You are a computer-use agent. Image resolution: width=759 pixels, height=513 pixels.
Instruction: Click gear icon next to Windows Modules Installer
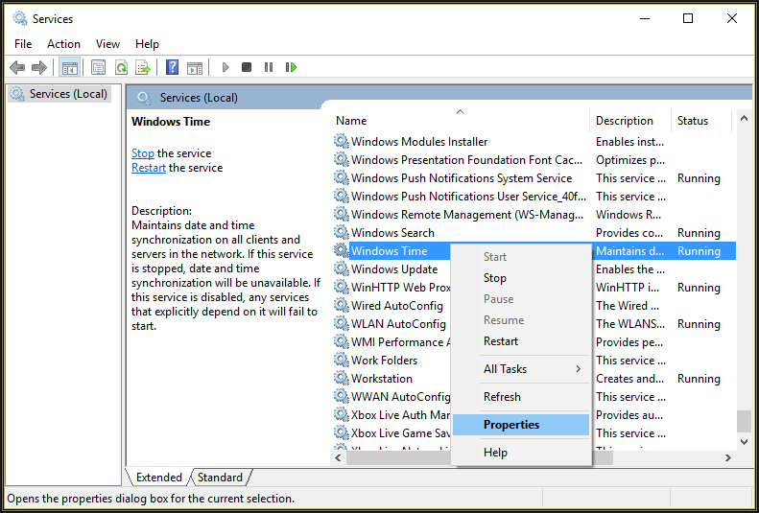click(342, 141)
